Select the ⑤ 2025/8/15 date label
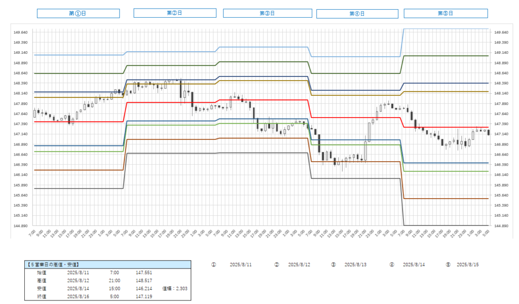 468,264
